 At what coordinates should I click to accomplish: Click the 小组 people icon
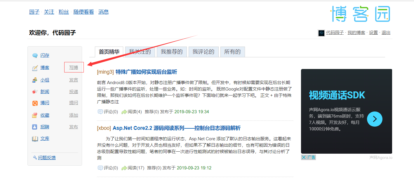35,80
